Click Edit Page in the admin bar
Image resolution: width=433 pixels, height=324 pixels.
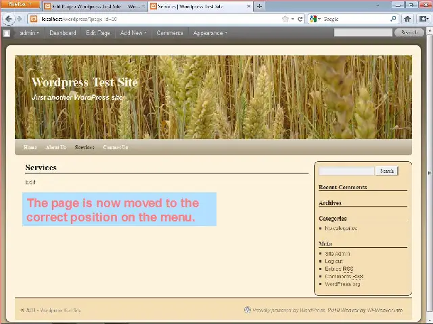(97, 33)
